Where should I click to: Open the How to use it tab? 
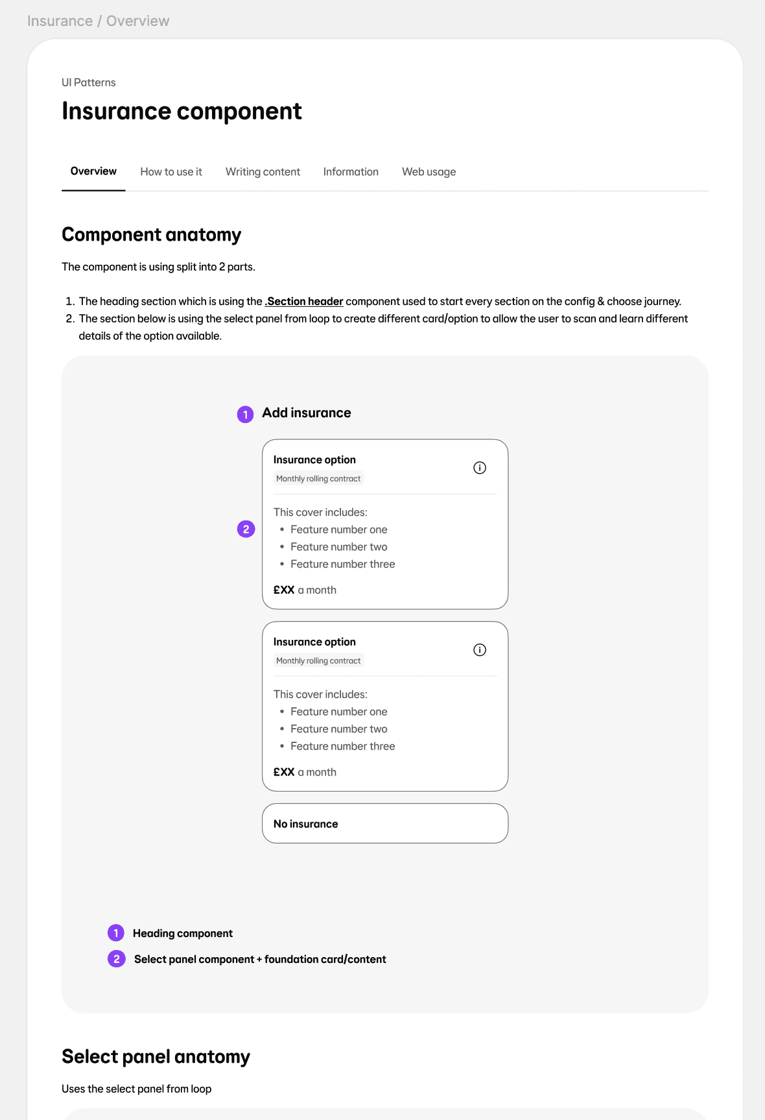tap(171, 172)
